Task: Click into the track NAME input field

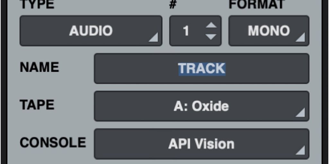Action: (x=202, y=69)
